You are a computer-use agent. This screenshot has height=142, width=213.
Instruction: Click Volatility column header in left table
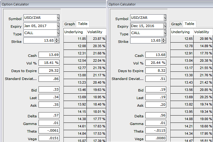coord(96,32)
